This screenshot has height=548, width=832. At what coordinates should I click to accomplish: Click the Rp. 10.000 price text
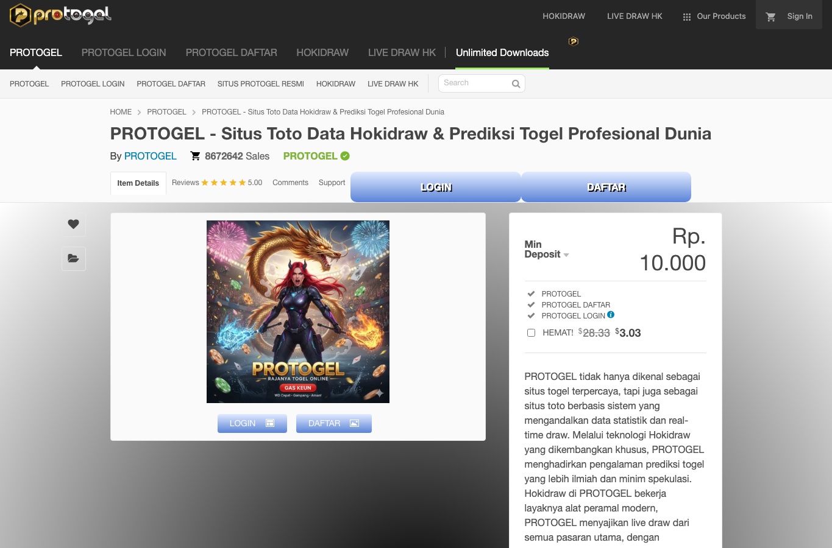coord(673,250)
